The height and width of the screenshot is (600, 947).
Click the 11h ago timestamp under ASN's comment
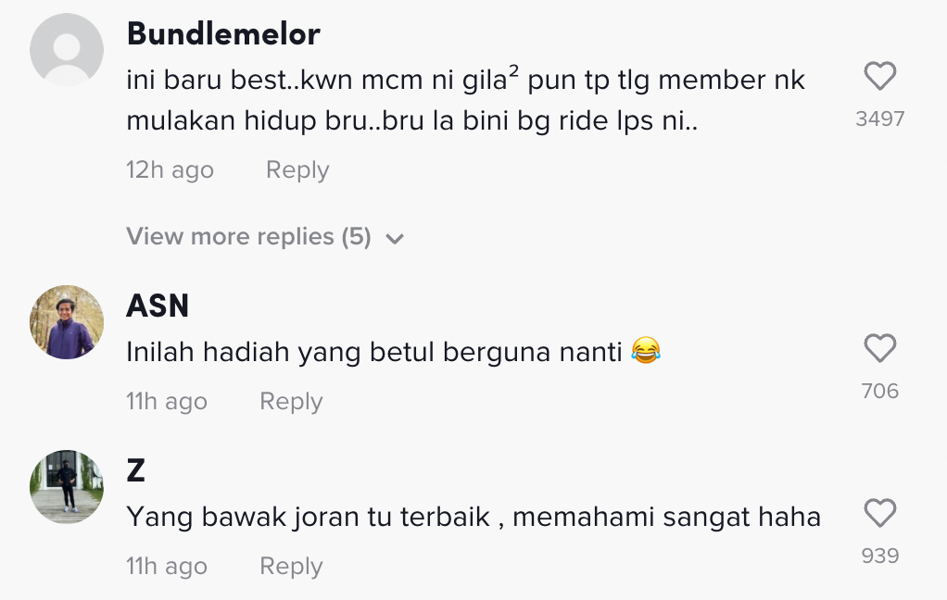[167, 402]
